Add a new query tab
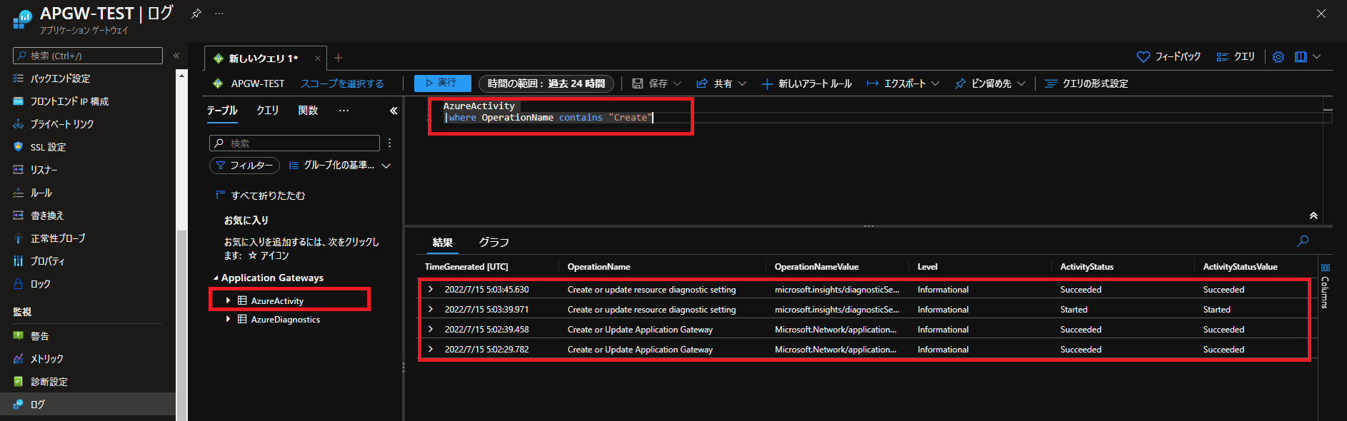1347x421 pixels. pyautogui.click(x=339, y=58)
